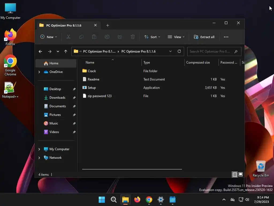Click parent PC Optimizer Pro breadcrumb
The height and width of the screenshot is (206, 274).
[x=99, y=51]
